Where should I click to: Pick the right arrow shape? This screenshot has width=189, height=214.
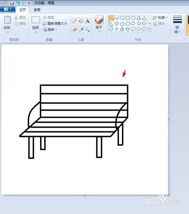pos(133,23)
